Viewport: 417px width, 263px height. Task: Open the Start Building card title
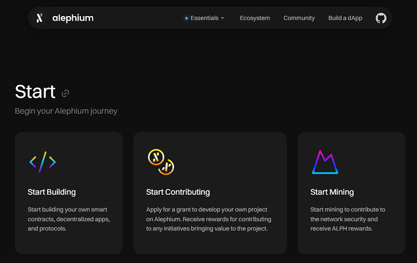pos(52,192)
